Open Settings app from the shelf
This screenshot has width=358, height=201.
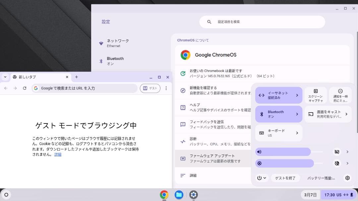coord(193,195)
